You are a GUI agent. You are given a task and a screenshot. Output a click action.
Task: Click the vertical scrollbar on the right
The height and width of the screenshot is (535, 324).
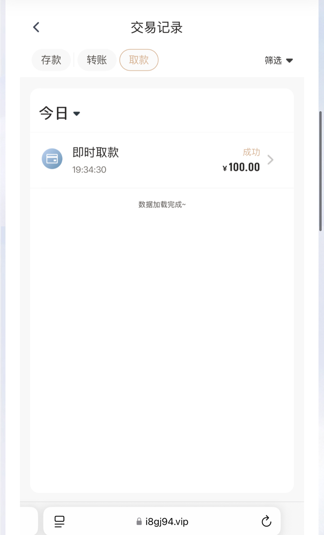pos(321,171)
